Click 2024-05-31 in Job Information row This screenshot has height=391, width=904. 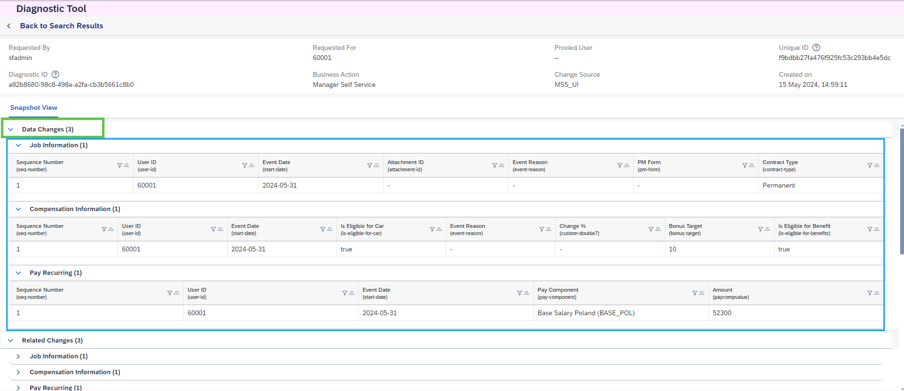[280, 186]
